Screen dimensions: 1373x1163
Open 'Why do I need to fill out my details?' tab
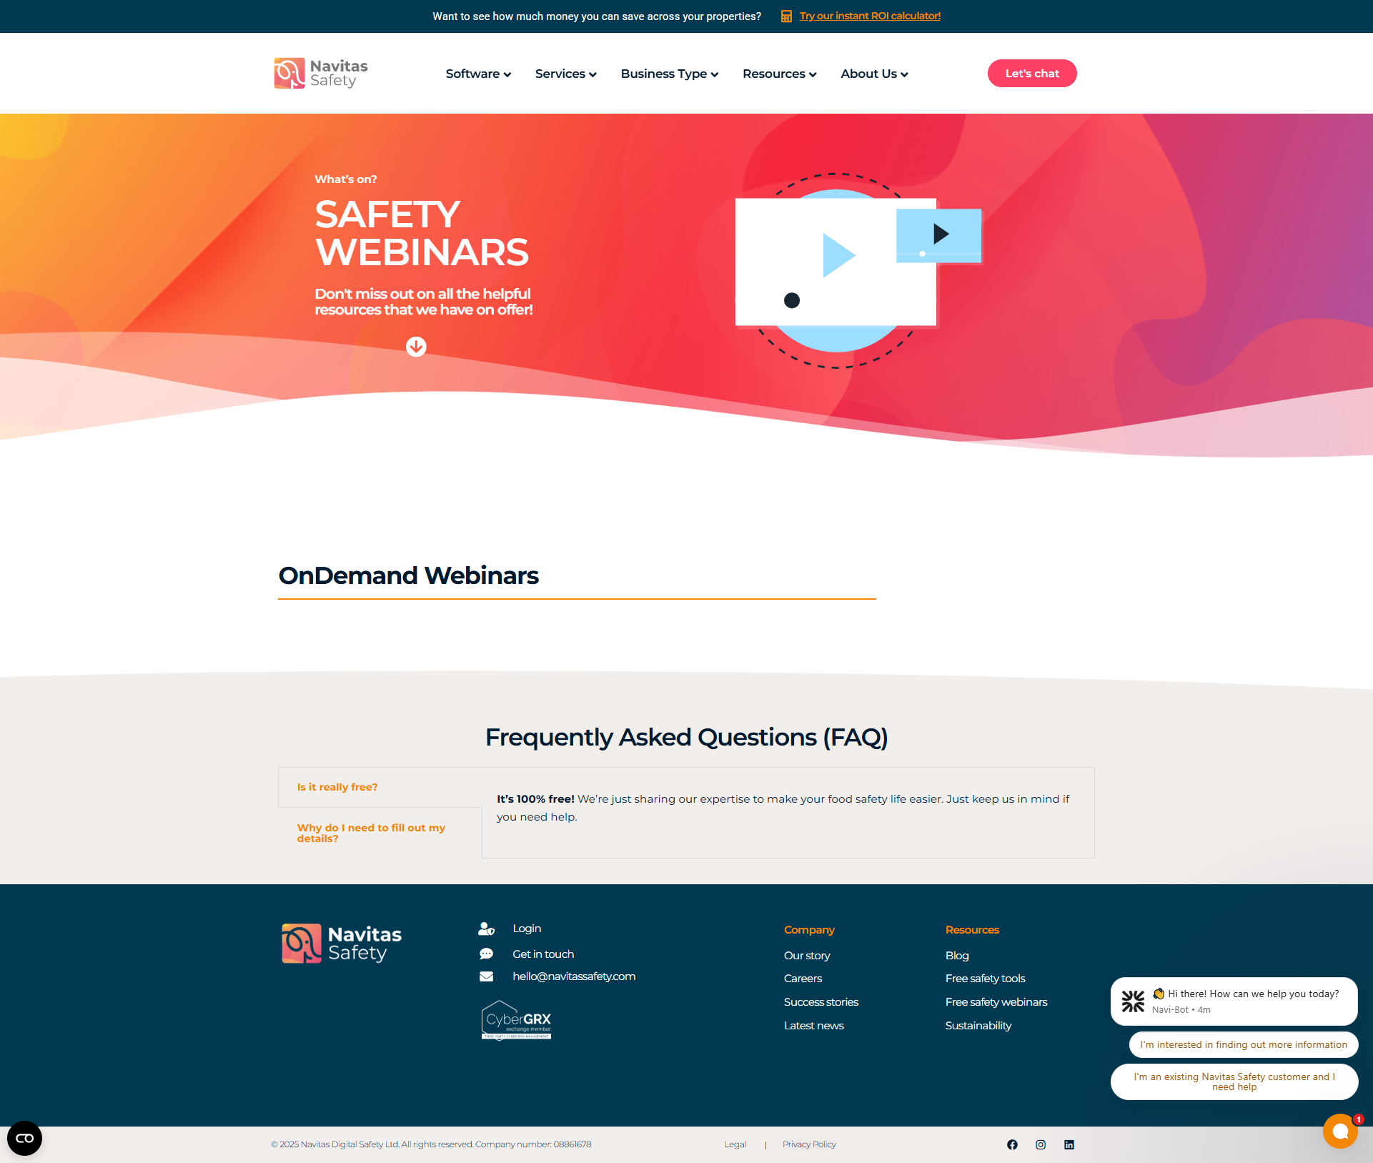coord(371,833)
